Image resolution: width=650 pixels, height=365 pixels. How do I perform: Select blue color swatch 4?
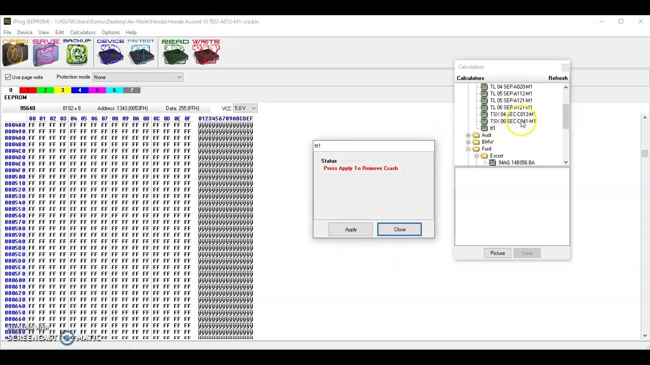click(x=79, y=90)
